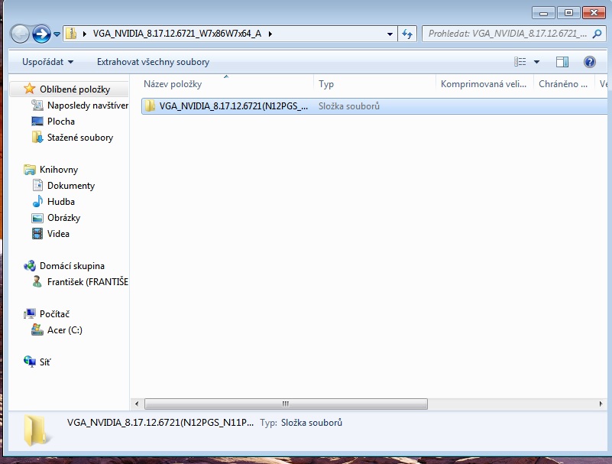Change view with the view icon button
Image resolution: width=612 pixels, height=464 pixels.
pyautogui.click(x=520, y=62)
